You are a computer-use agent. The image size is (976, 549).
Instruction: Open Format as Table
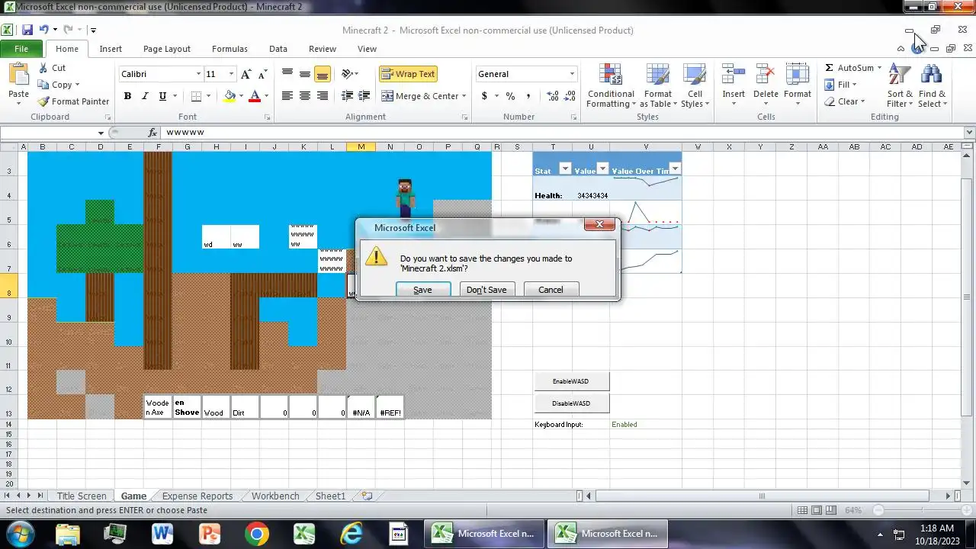[x=657, y=86]
